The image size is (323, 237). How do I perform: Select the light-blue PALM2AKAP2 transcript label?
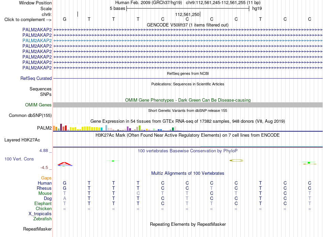(x=37, y=40)
